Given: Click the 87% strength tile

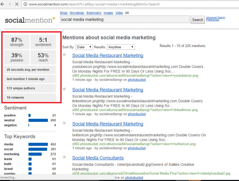Looking at the screenshot, I should pyautogui.click(x=17, y=42).
